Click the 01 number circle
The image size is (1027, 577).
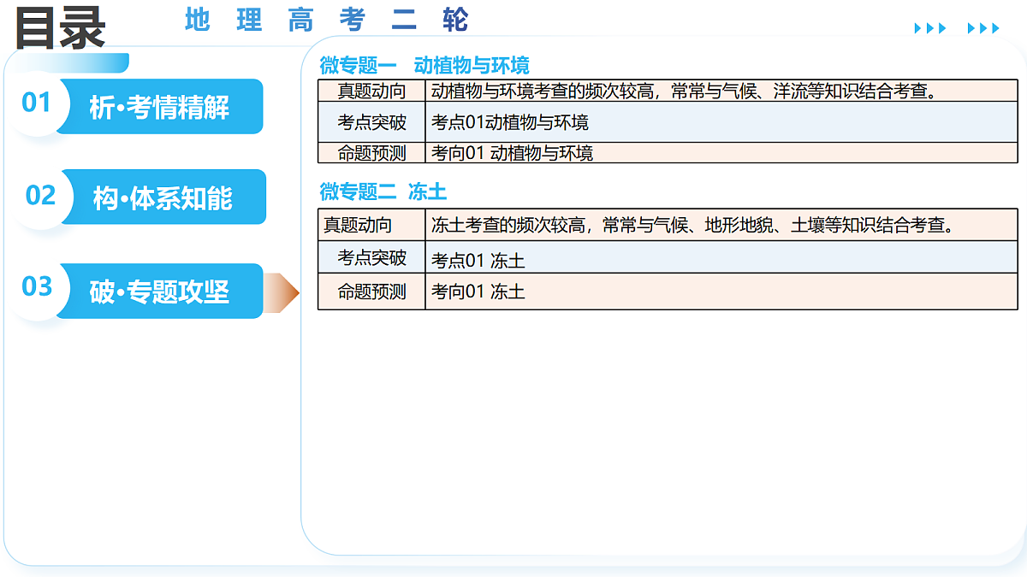point(36,103)
